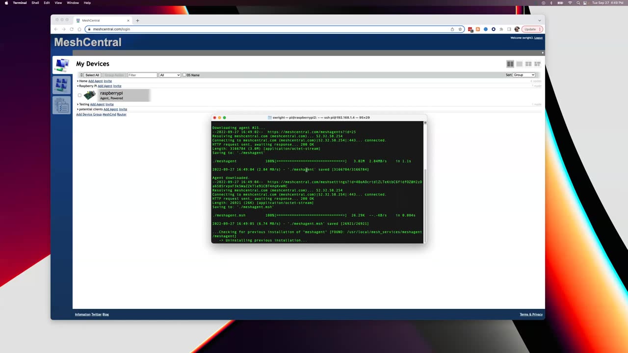Image resolution: width=628 pixels, height=353 pixels.
Task: Click the Logout link
Action: (x=538, y=38)
